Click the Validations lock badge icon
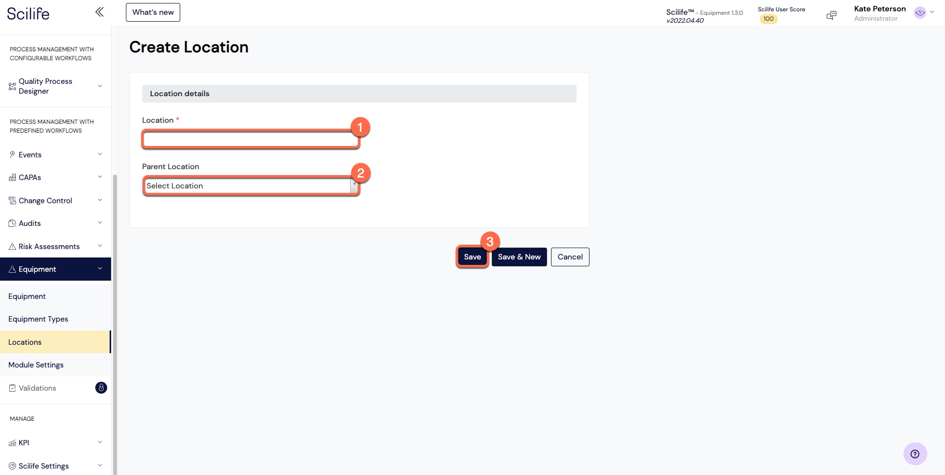This screenshot has width=945, height=475. pos(101,388)
